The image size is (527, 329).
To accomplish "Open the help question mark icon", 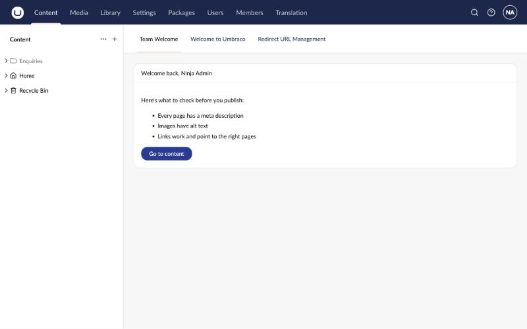I will point(491,13).
